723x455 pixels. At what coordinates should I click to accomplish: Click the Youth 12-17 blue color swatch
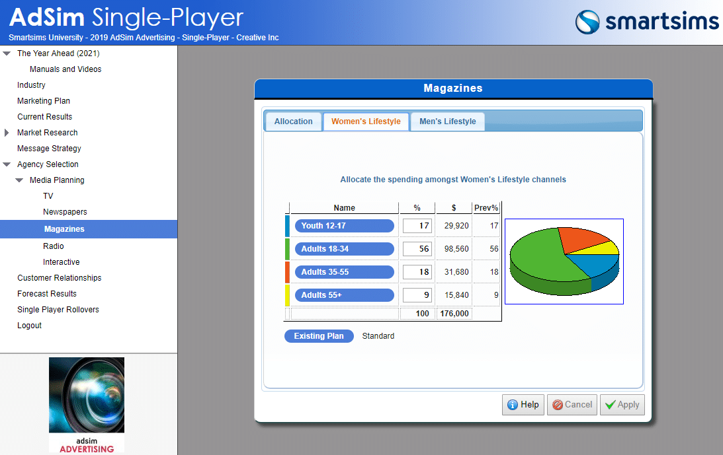click(287, 226)
